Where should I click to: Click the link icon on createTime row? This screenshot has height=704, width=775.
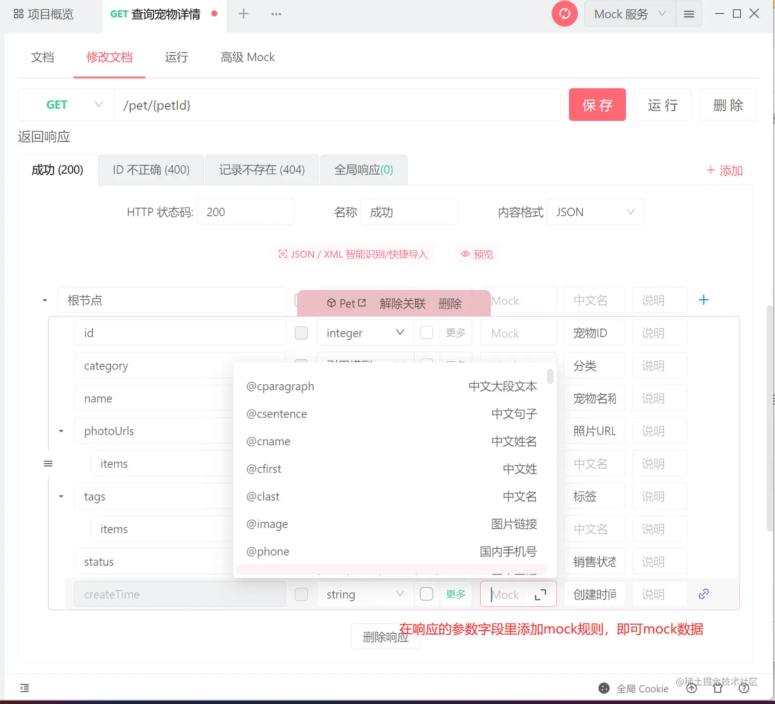[703, 594]
